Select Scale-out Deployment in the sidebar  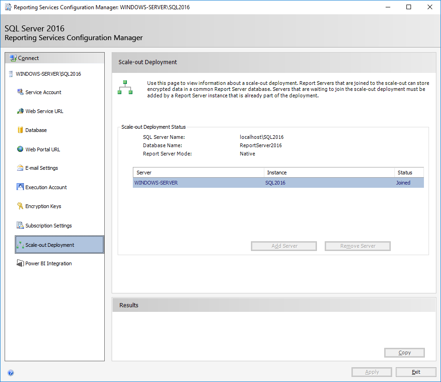60,245
